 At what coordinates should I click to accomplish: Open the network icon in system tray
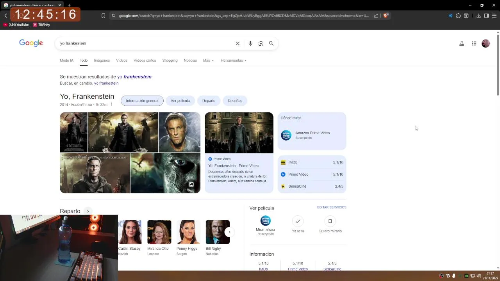472,276
